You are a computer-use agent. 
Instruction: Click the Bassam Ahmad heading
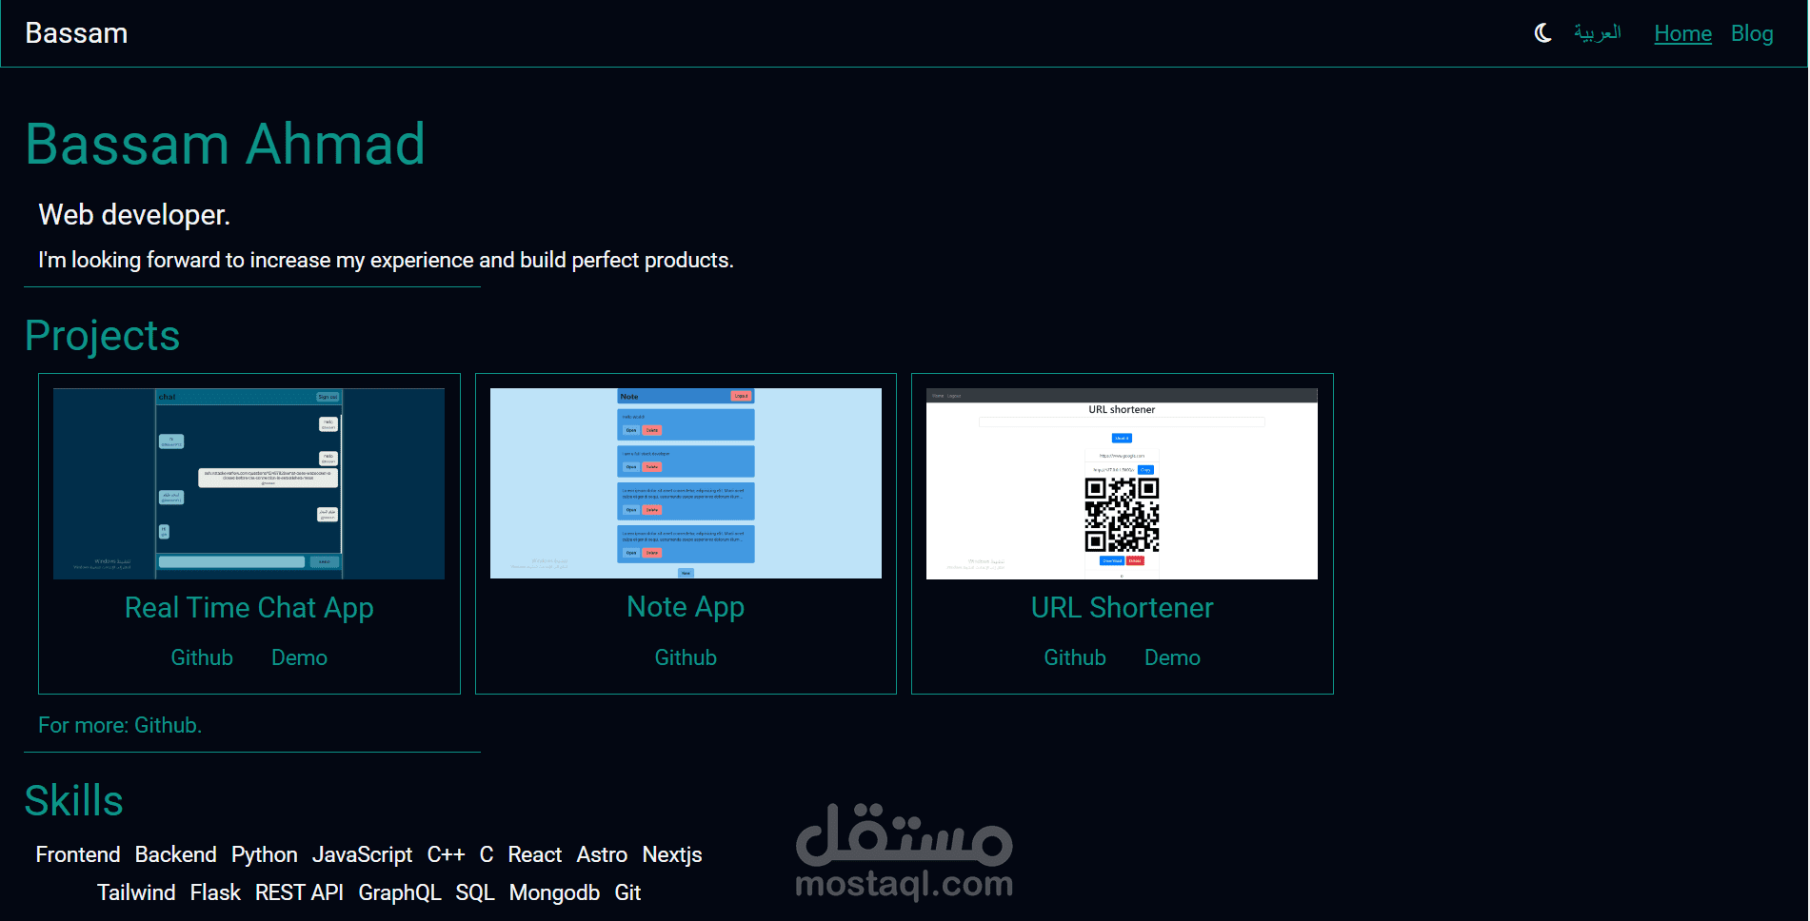[x=225, y=145]
